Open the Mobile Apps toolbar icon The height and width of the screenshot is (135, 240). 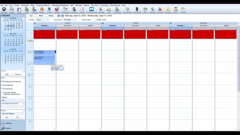click(137, 10)
